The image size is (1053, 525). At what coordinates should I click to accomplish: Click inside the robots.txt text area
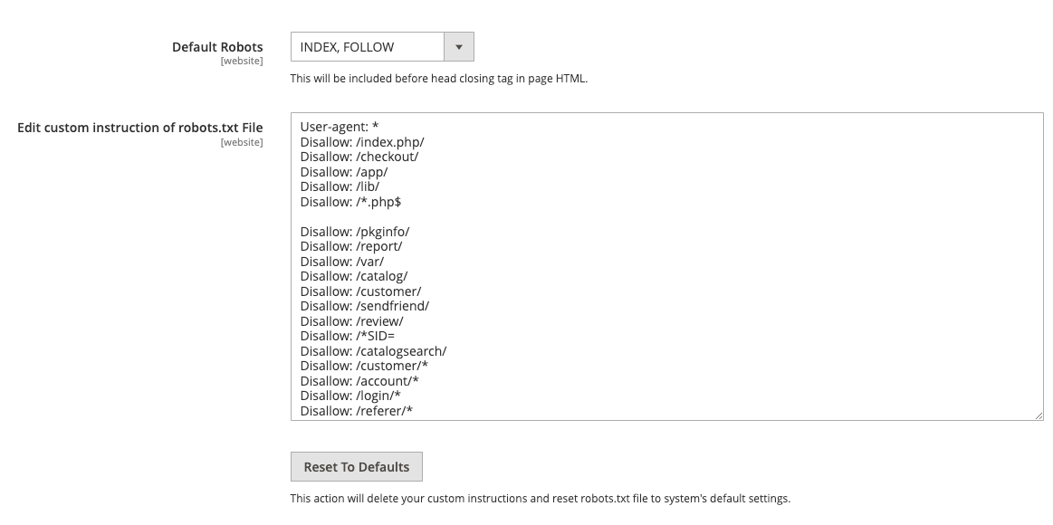634,272
